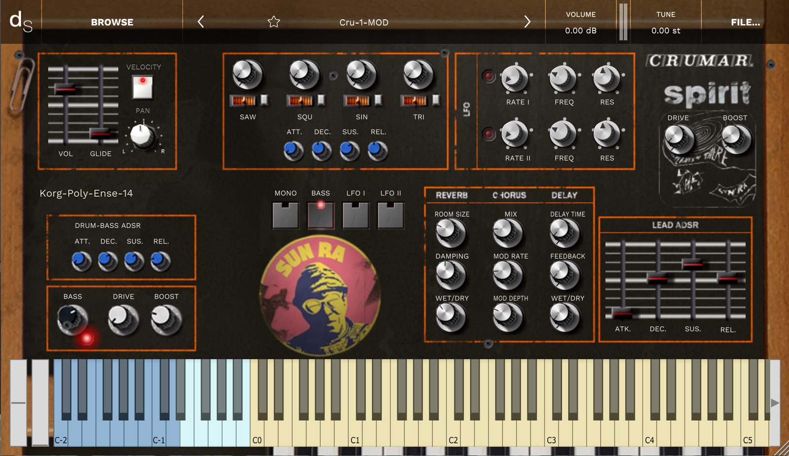Enable the MONO mode button
This screenshot has height=456, width=789.
pyautogui.click(x=286, y=216)
